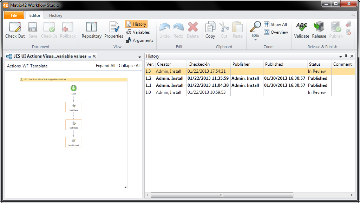360x203 pixels.
Task: Validate the workflow with the ABC icon
Action: click(x=301, y=27)
